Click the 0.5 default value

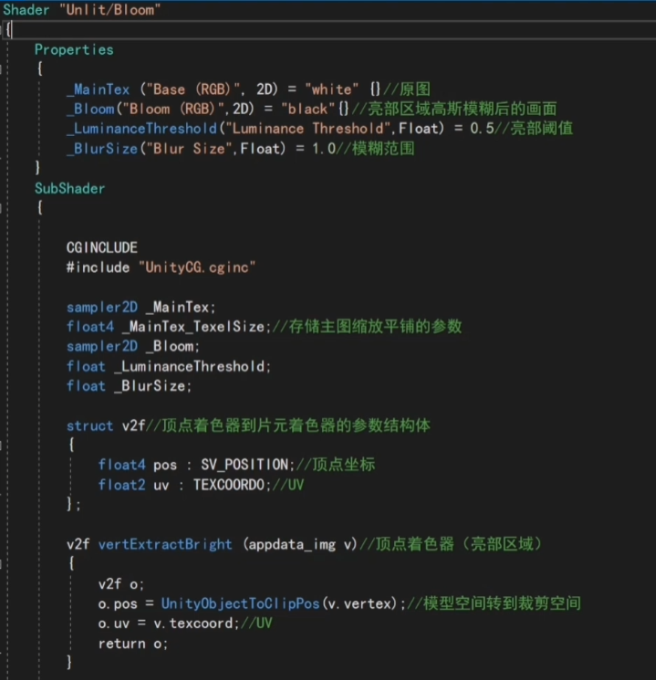482,129
